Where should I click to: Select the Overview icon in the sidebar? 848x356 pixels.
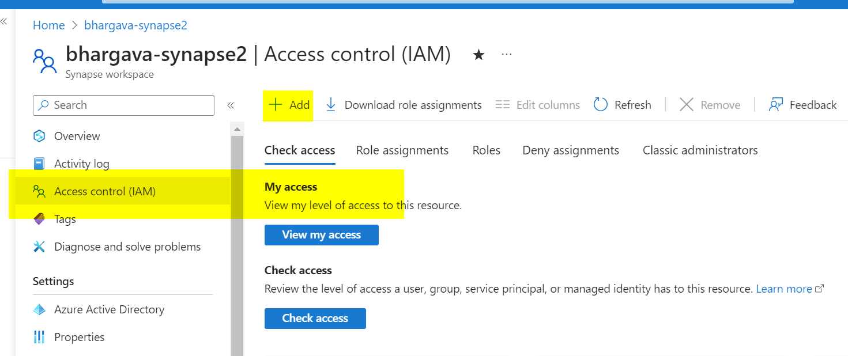point(39,136)
